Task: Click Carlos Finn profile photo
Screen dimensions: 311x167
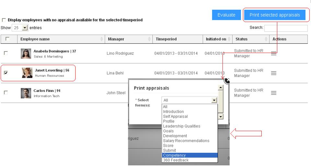Action: [x=26, y=93]
